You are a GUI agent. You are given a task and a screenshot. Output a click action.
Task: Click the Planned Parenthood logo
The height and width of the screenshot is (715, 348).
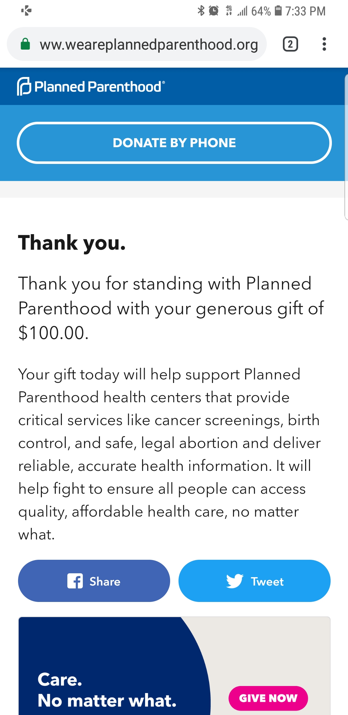coord(91,86)
